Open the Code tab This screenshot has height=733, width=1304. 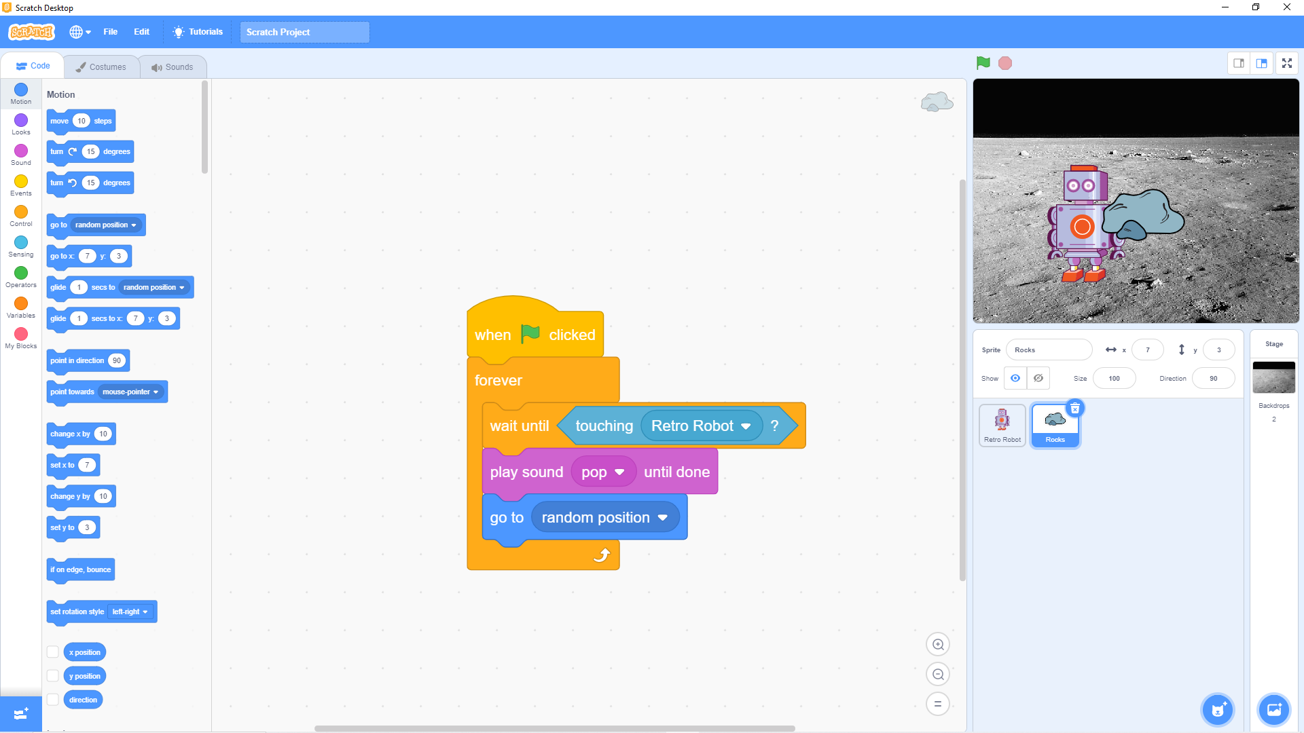33,66
